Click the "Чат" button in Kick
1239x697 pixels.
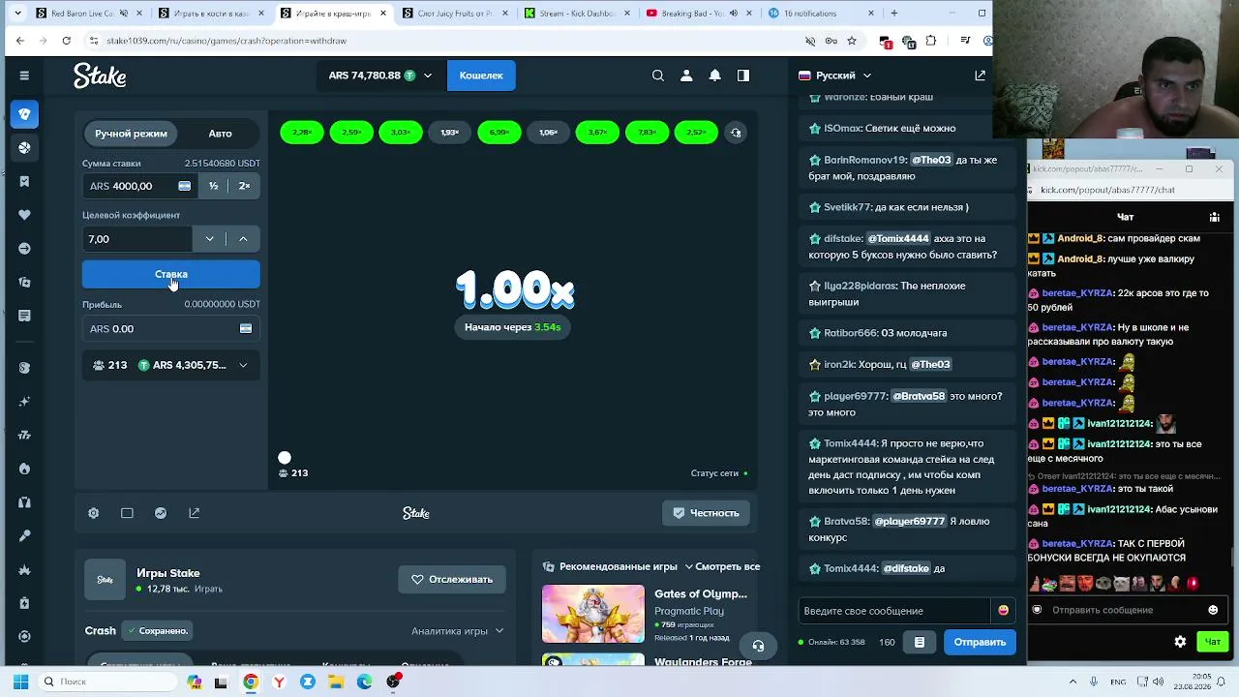pyautogui.click(x=1212, y=642)
